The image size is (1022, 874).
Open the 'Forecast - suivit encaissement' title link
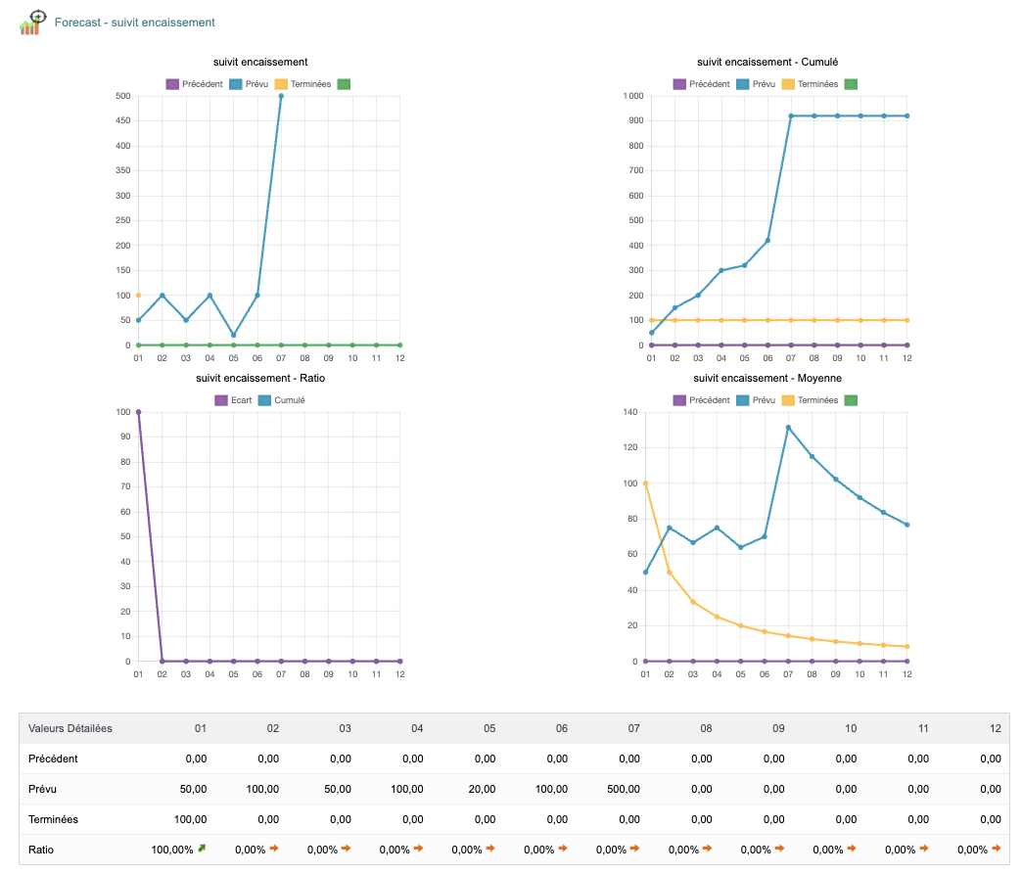(134, 22)
